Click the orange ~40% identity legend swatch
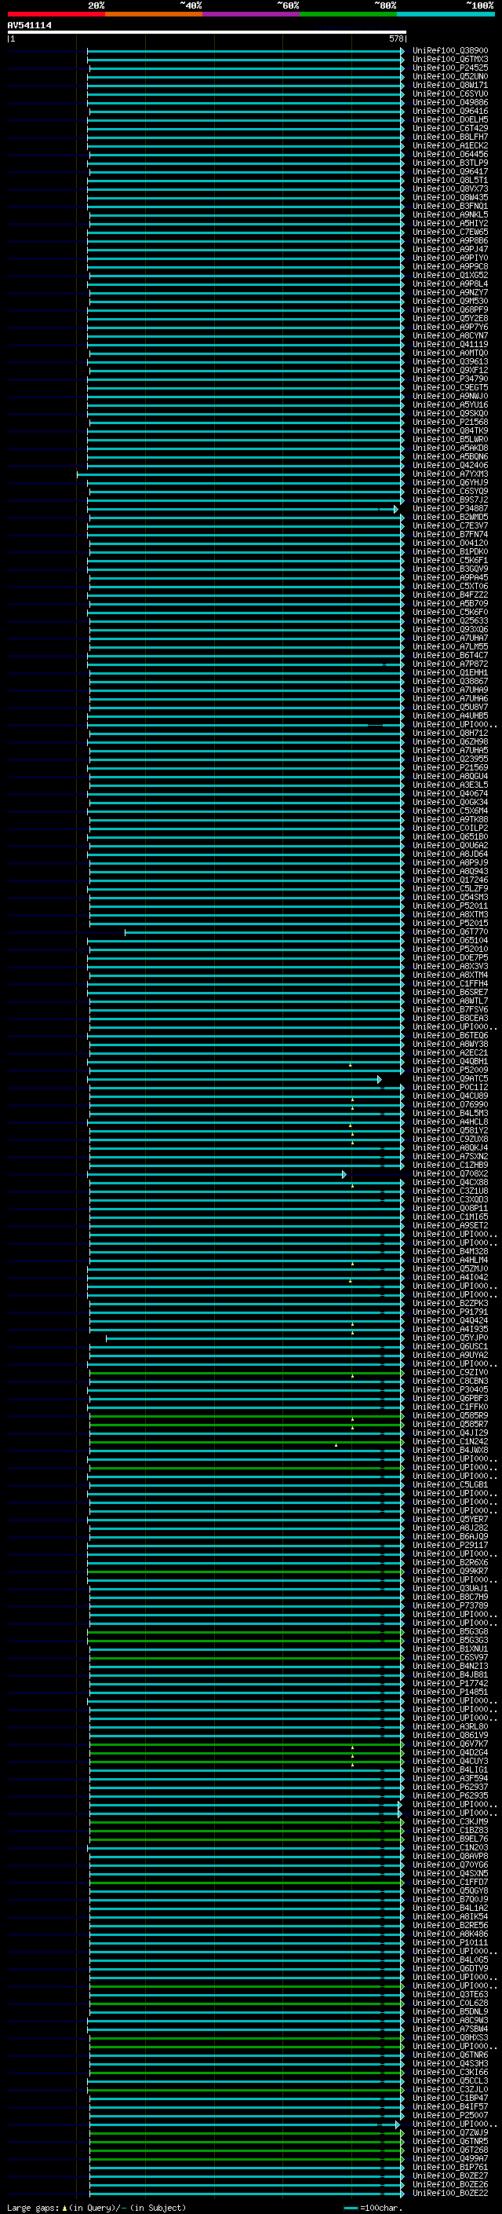This screenshot has height=2214, width=502. pos(154,14)
